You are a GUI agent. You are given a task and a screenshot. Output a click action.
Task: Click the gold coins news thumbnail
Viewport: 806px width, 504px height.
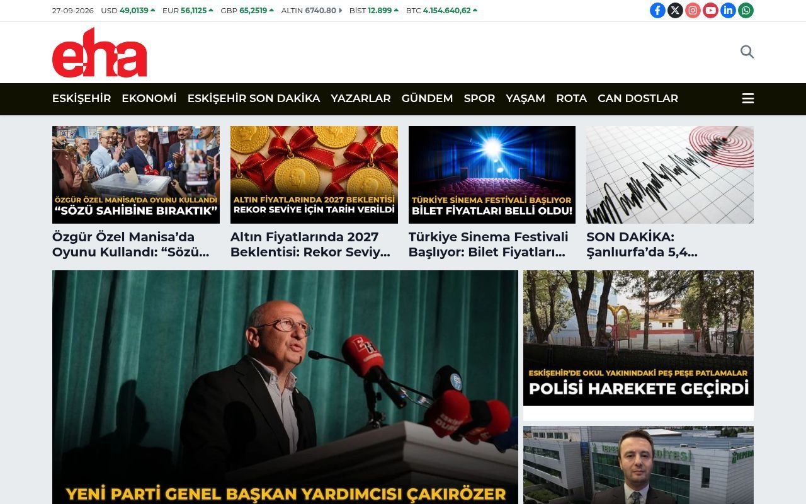coord(314,175)
